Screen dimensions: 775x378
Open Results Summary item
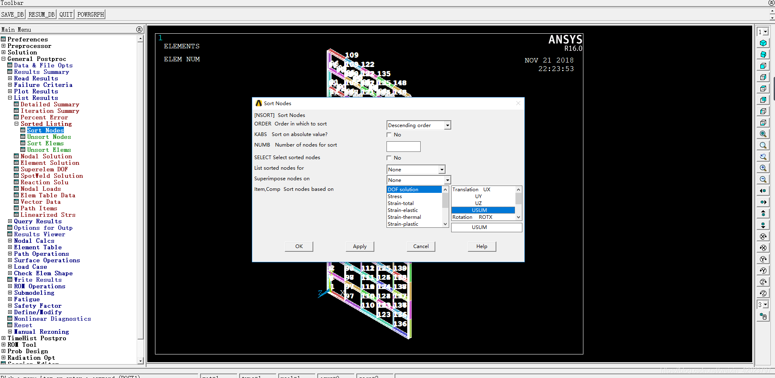[41, 72]
